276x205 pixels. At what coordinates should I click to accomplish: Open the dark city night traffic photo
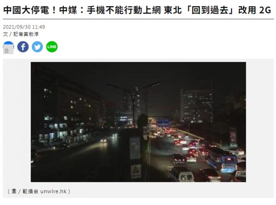138,122
